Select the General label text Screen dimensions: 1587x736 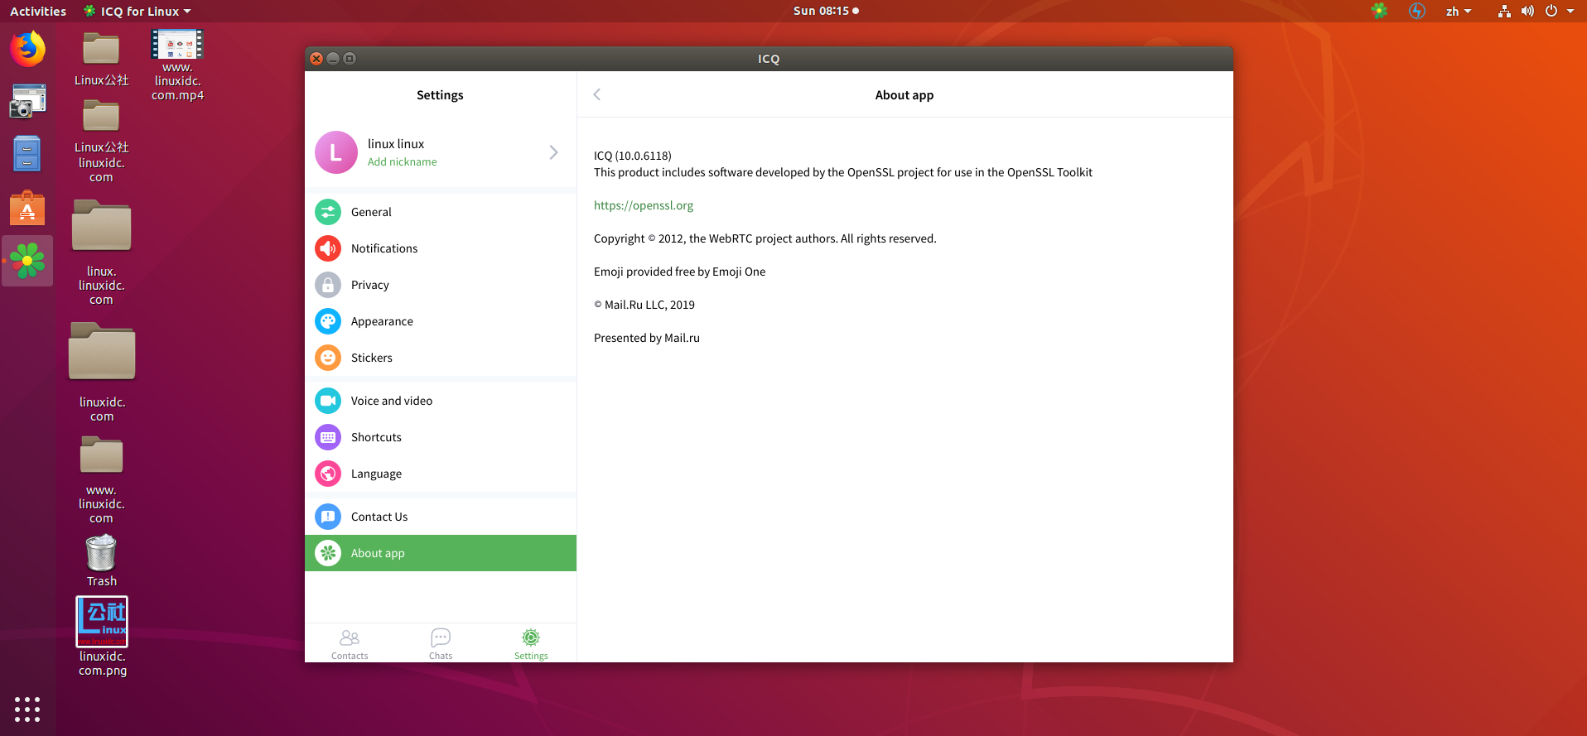pos(371,212)
